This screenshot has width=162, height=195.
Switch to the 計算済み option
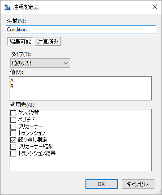click(x=48, y=41)
